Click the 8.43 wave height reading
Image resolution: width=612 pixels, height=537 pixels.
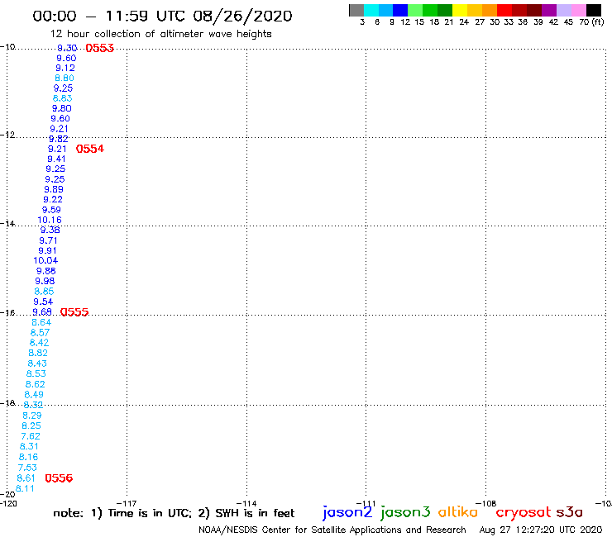37,364
